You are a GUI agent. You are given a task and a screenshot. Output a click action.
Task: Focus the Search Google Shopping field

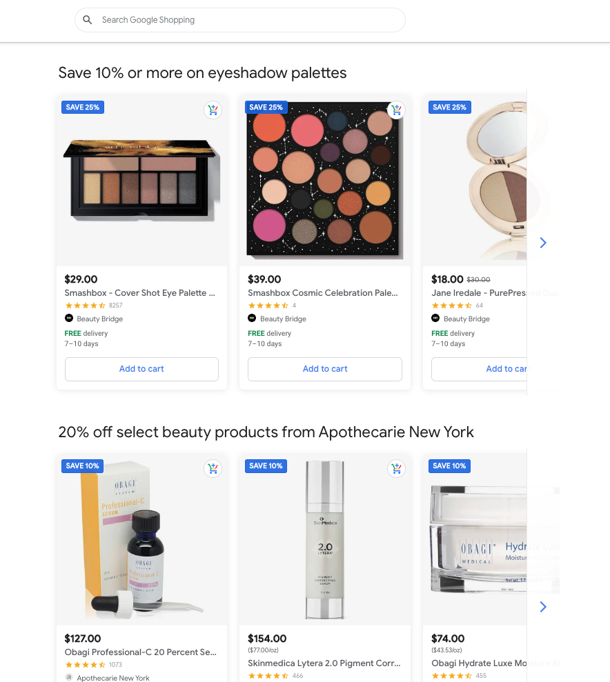240,20
